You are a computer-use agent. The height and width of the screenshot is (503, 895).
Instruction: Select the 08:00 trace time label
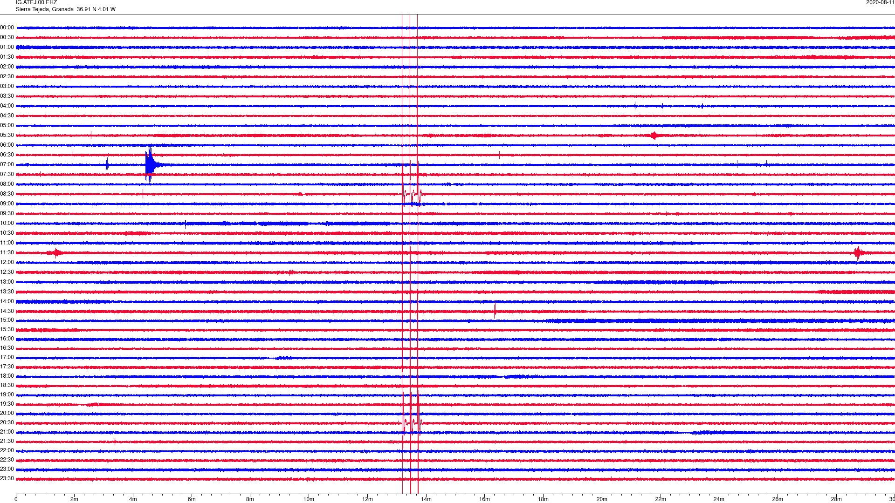[x=7, y=184]
